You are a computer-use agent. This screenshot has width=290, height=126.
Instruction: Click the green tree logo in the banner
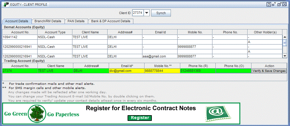(x=37, y=114)
